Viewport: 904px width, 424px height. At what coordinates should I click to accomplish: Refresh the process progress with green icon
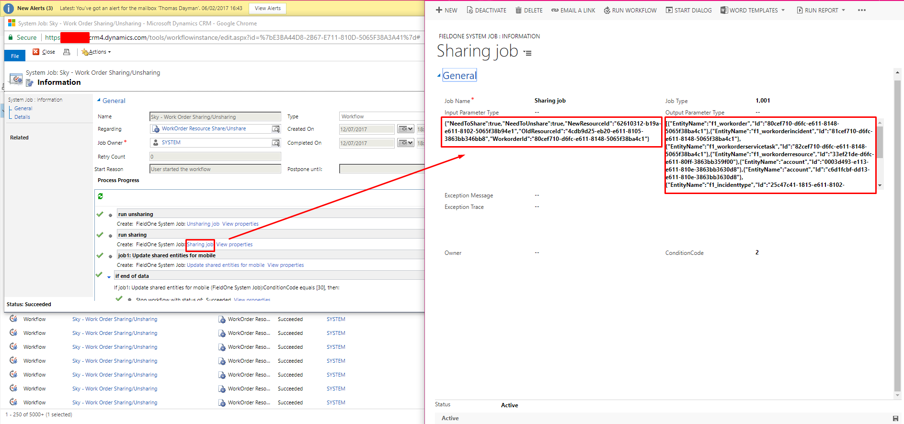click(100, 196)
